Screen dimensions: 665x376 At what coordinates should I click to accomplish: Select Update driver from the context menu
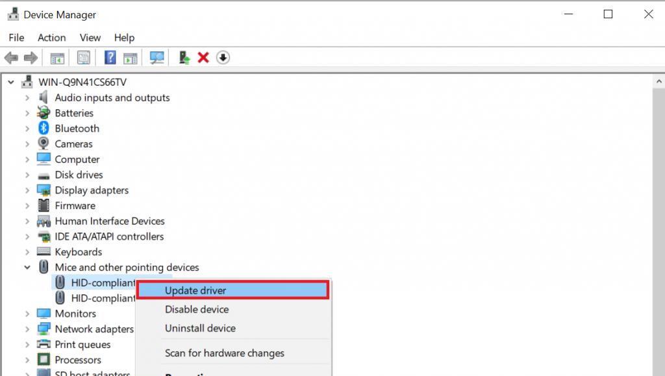tap(196, 290)
